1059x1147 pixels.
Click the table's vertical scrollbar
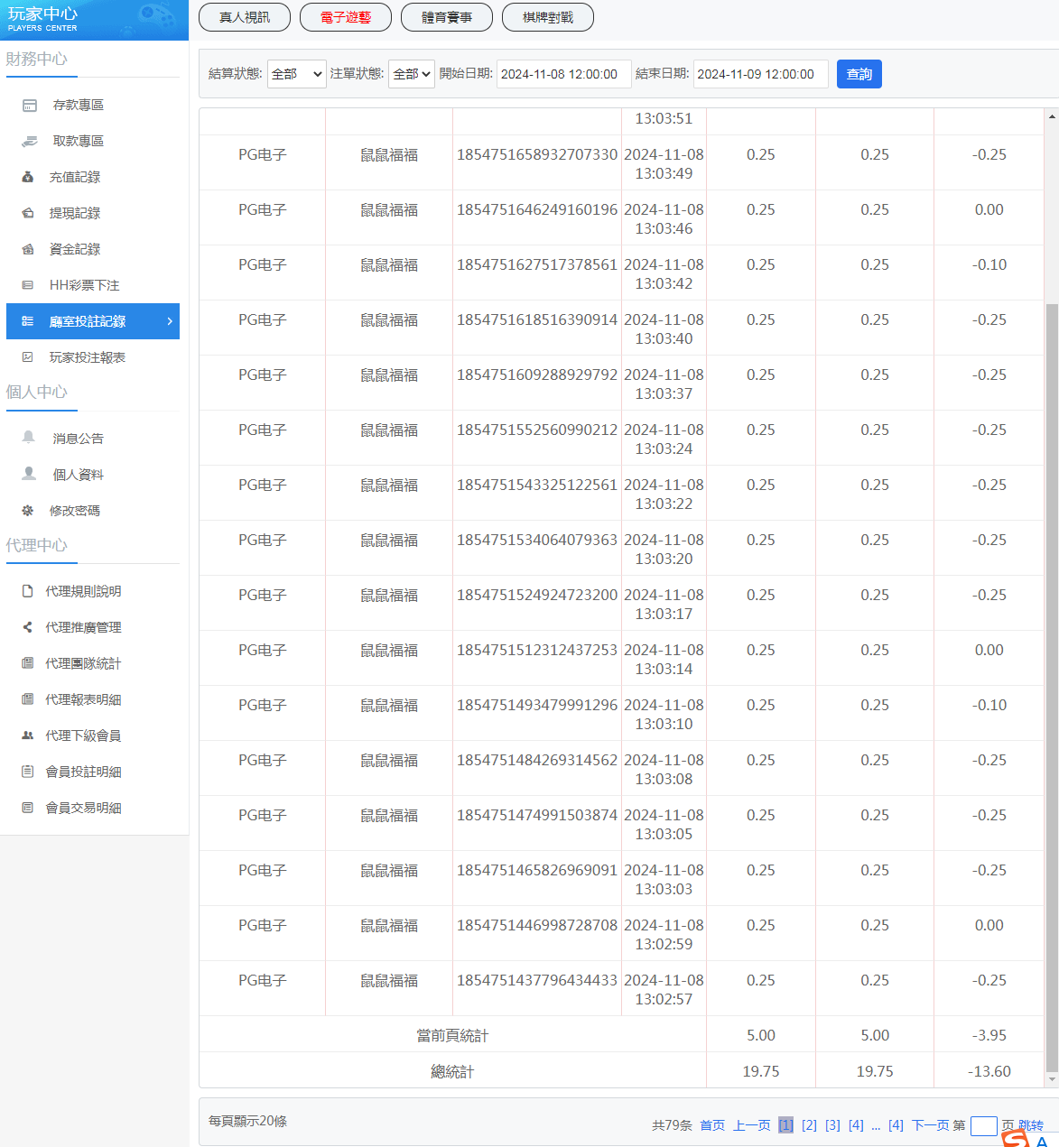point(1052,632)
